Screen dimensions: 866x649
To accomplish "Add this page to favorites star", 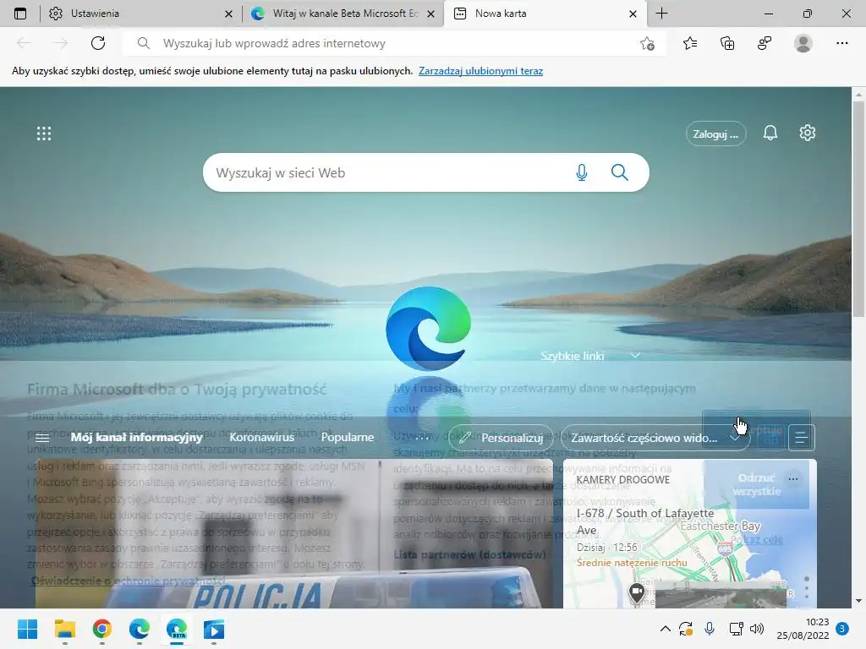I will 647,44.
